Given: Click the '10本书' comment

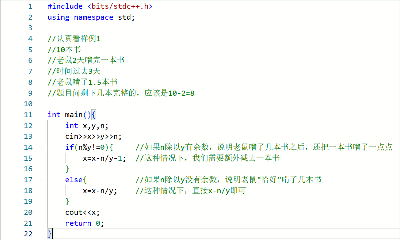Looking at the screenshot, I should (64, 50).
